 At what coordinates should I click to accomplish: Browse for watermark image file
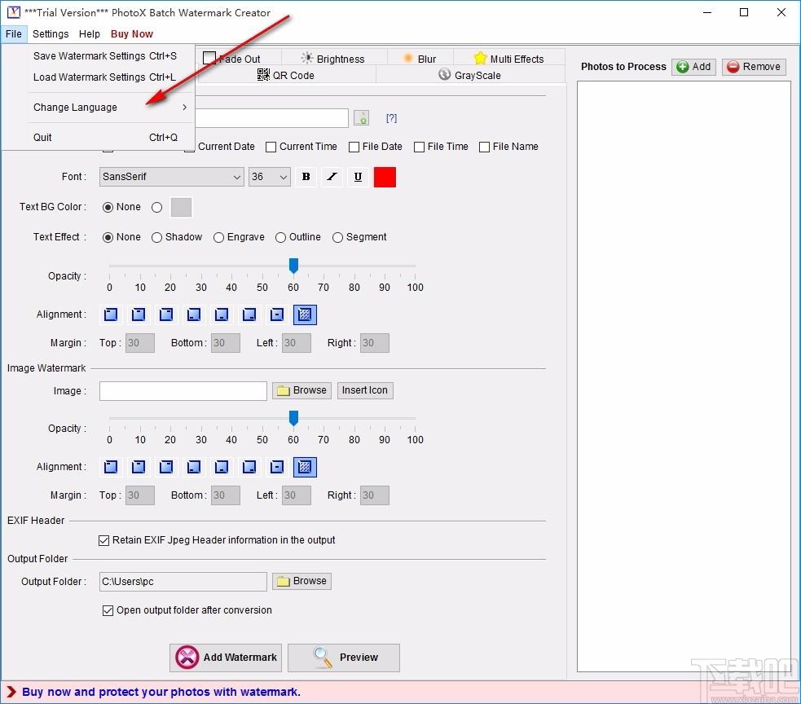(302, 390)
